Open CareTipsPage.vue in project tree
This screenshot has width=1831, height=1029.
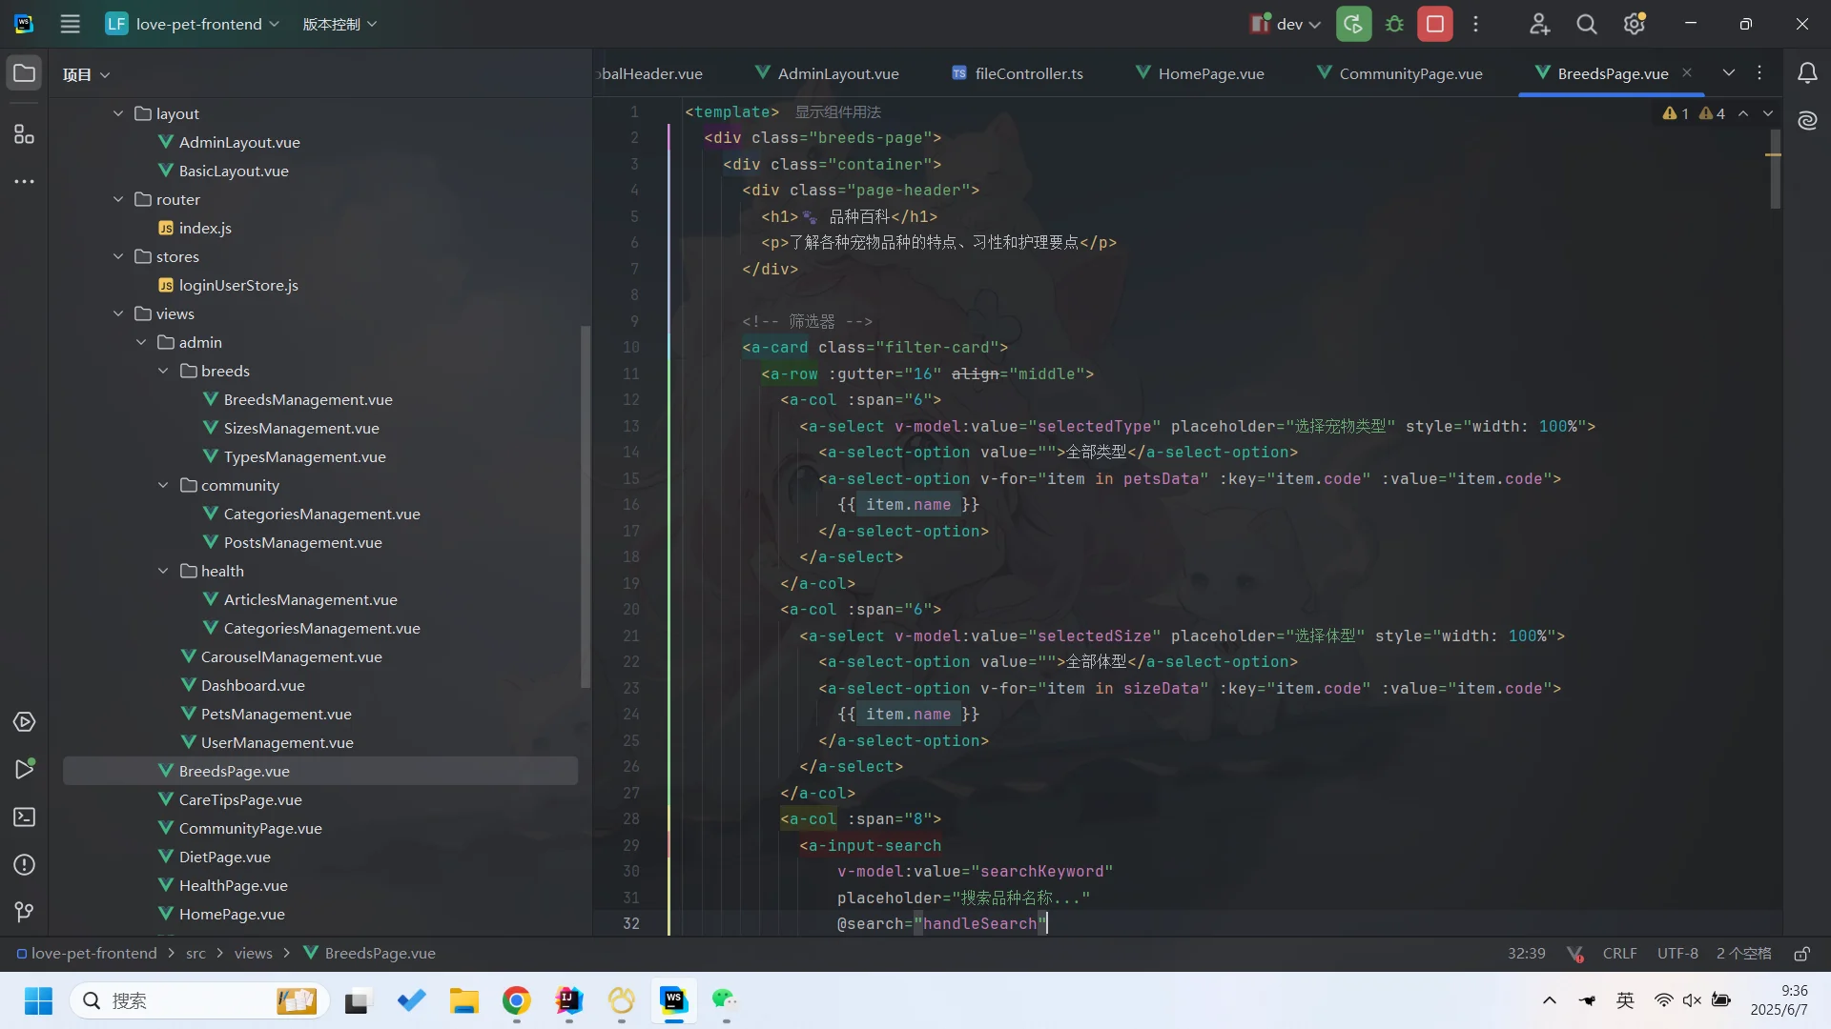[240, 799]
